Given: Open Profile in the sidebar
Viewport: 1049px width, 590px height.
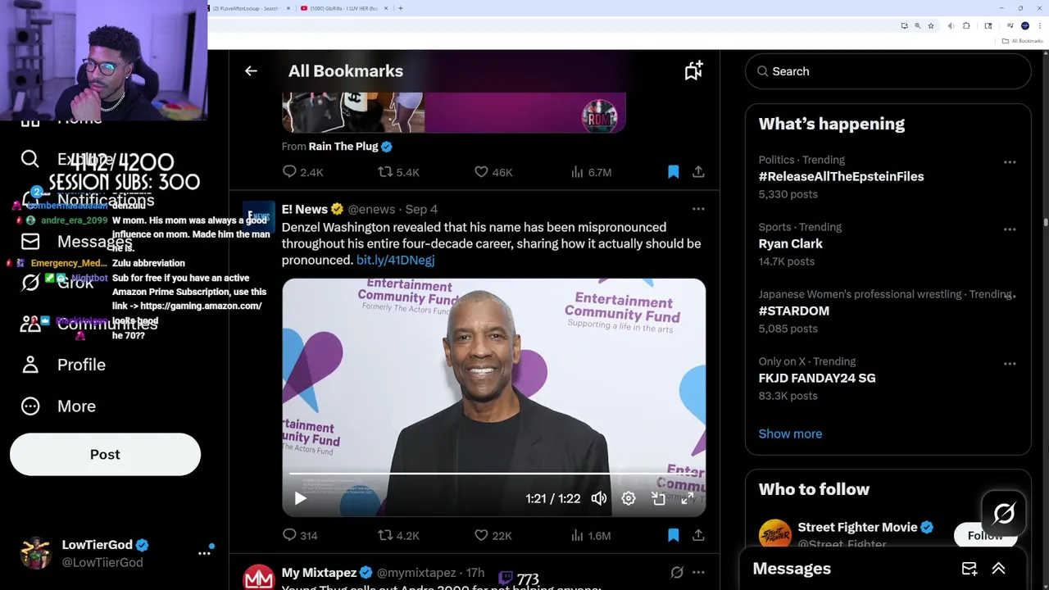Looking at the screenshot, I should [64, 365].
